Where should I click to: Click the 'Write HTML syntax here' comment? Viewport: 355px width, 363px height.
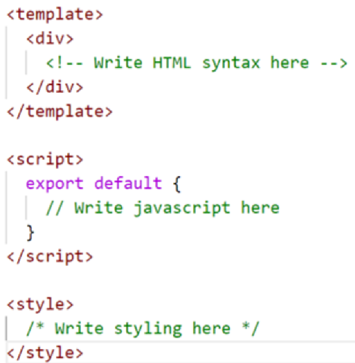197,63
